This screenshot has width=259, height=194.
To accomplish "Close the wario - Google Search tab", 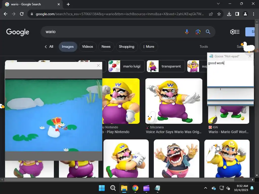I will (x=59, y=4).
